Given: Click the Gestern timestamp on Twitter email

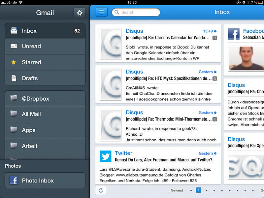Looking at the screenshot, I should 206,153.
